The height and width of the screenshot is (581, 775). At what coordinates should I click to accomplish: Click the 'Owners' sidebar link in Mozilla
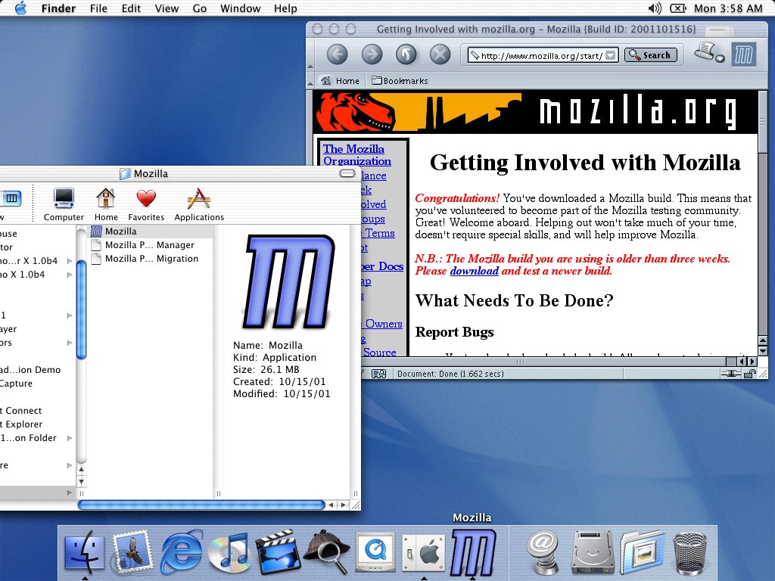[384, 324]
